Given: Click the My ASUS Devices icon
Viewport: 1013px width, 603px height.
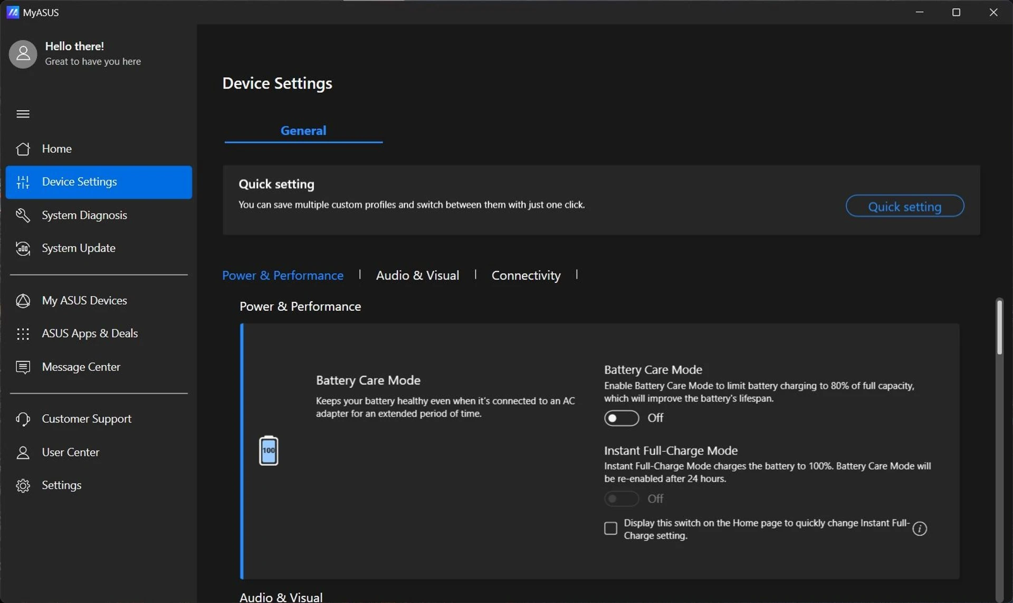Looking at the screenshot, I should 23,301.
